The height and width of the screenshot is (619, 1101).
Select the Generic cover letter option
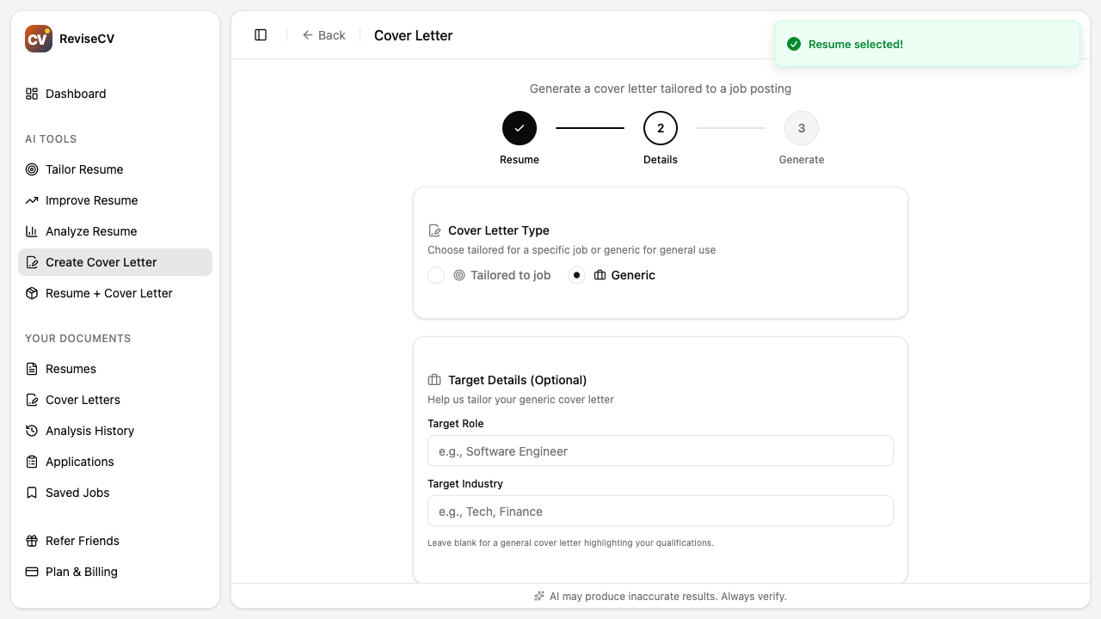pyautogui.click(x=575, y=275)
